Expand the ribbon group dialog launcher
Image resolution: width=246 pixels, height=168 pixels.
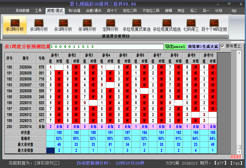[x=226, y=37]
